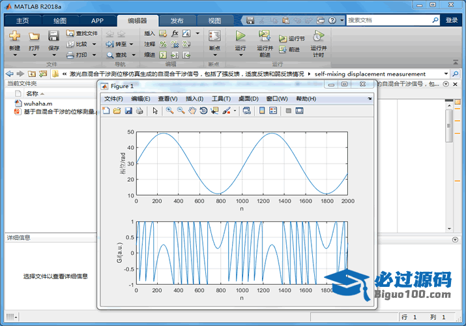Click the Save Figure floppy icon
Image resolution: width=466 pixels, height=326 pixels.
[x=128, y=111]
